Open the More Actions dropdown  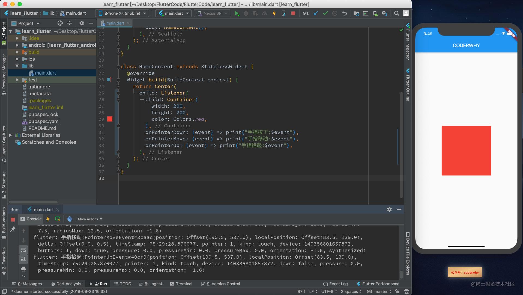[x=90, y=219]
